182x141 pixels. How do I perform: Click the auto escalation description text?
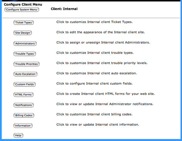coord(97,73)
